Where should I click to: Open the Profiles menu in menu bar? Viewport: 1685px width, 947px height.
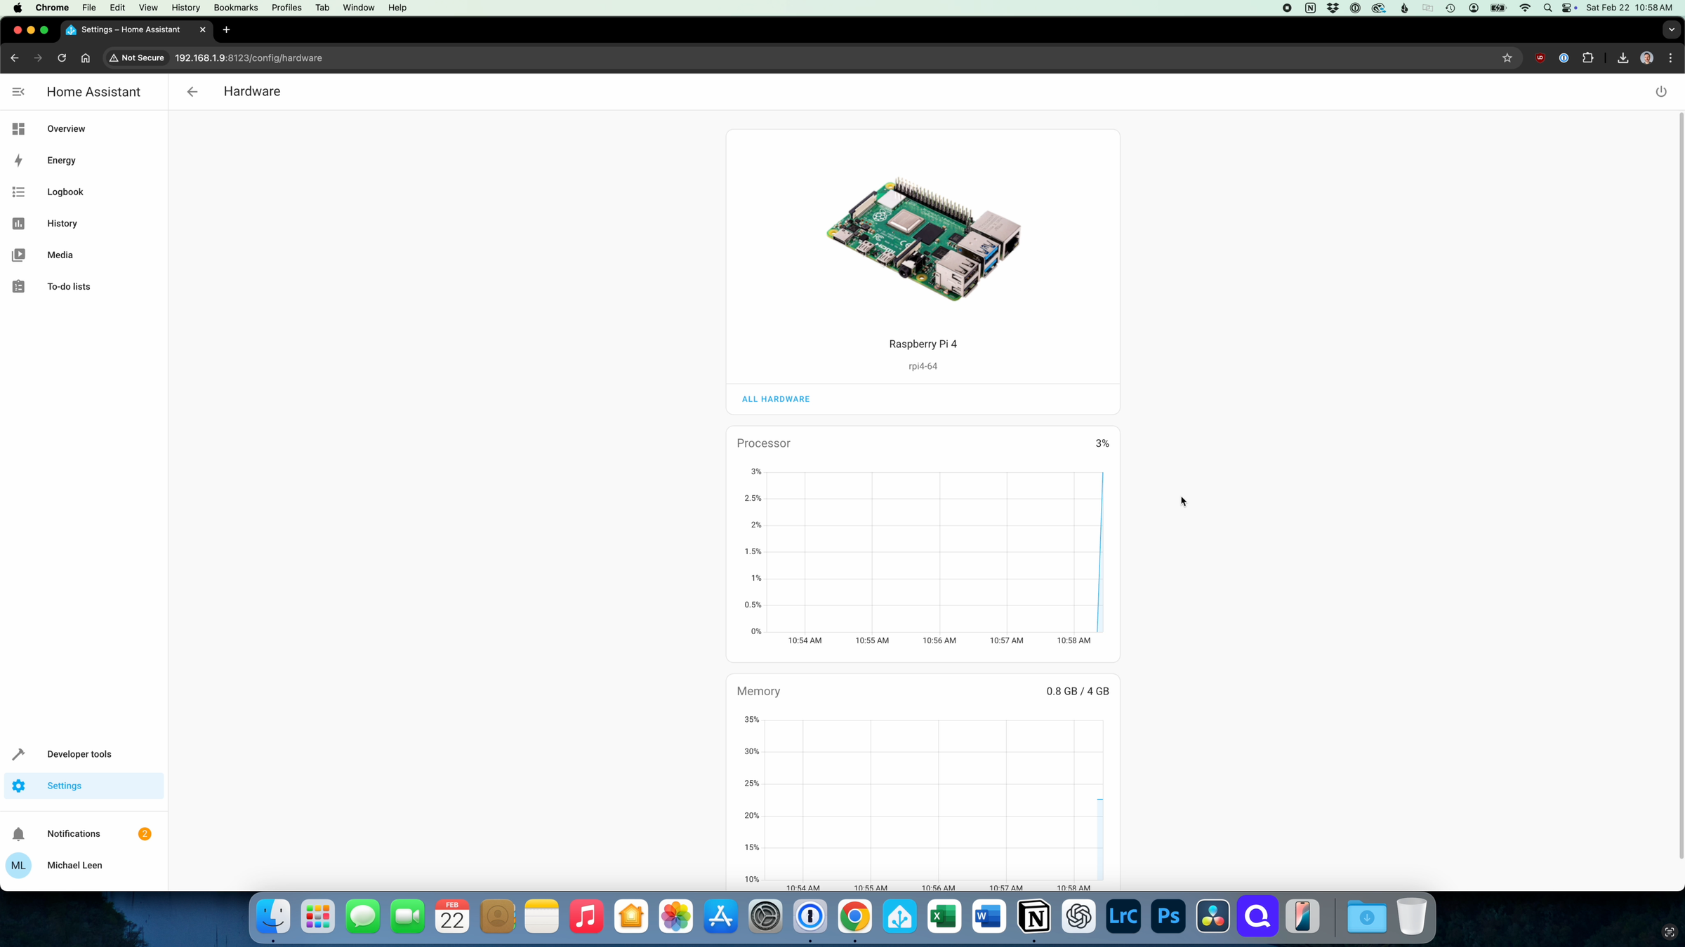pyautogui.click(x=286, y=8)
